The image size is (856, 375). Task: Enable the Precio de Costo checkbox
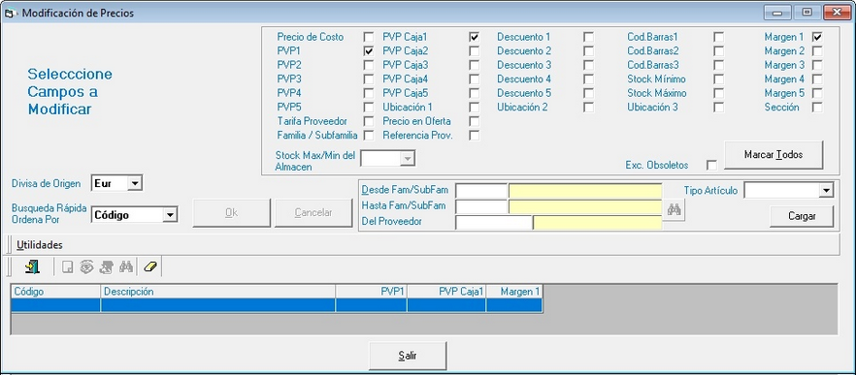369,37
